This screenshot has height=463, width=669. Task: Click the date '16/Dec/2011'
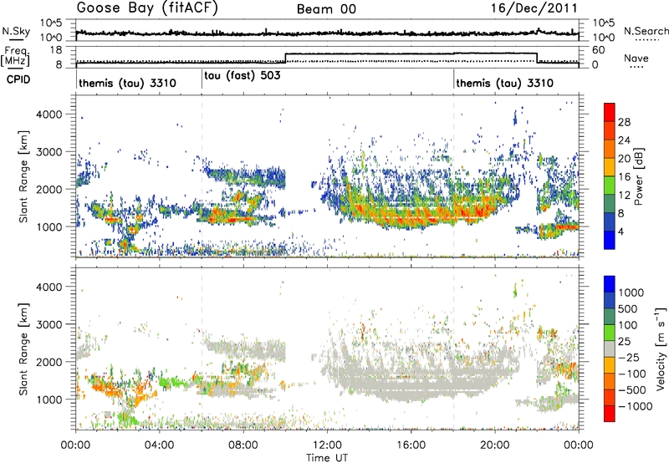[x=534, y=8]
